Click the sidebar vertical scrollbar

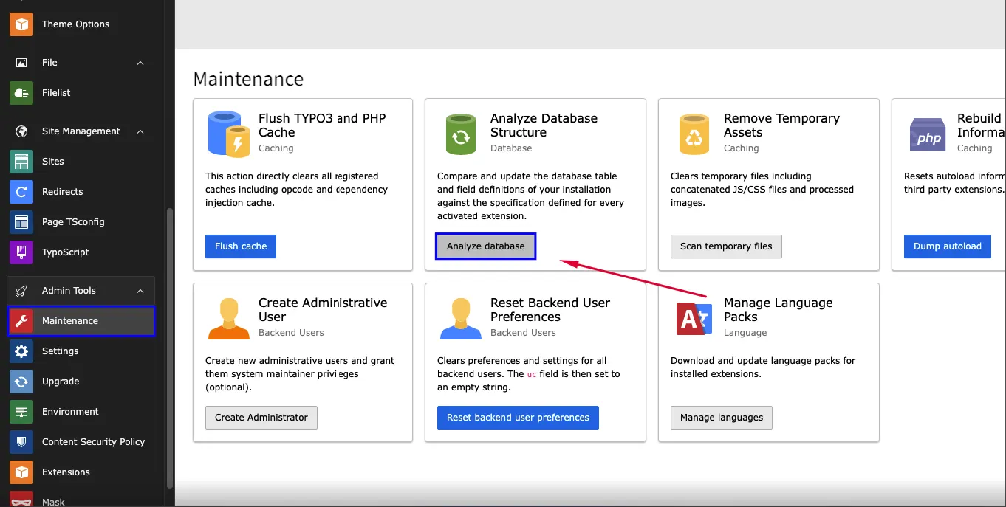tap(170, 347)
